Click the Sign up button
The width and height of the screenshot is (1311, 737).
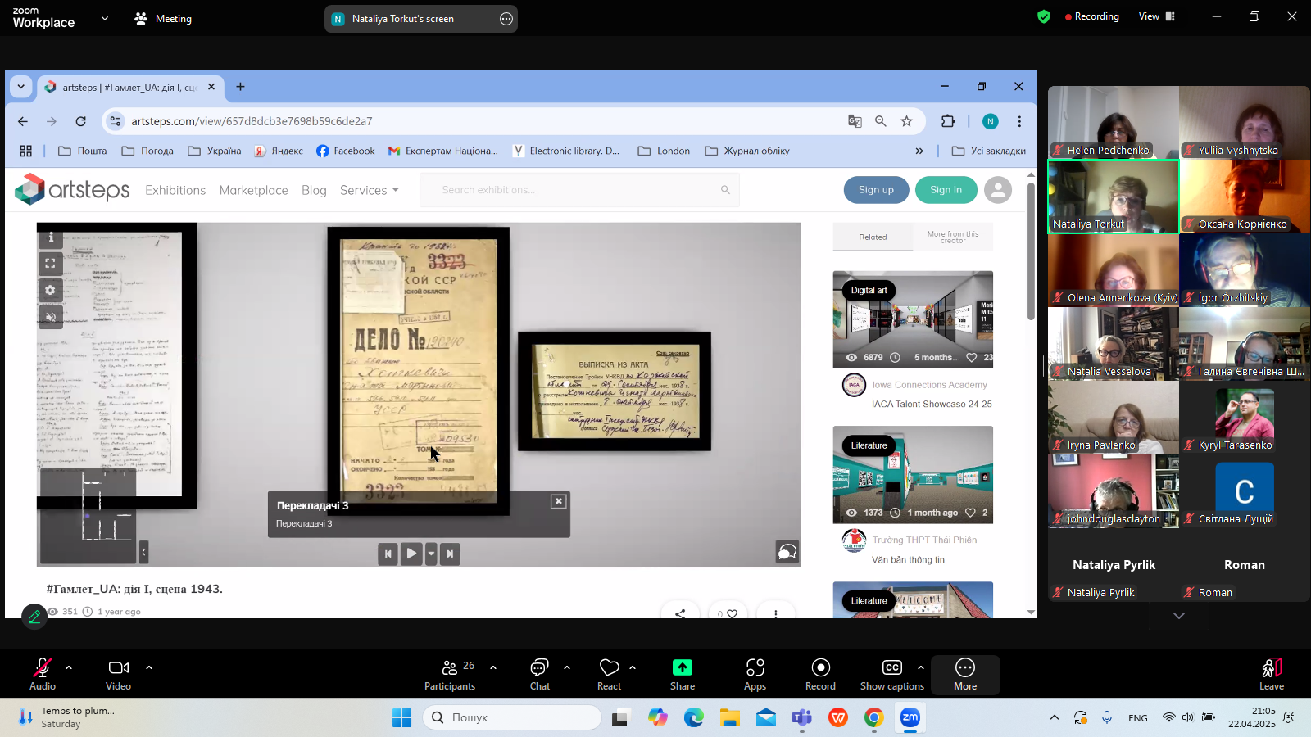(x=876, y=190)
